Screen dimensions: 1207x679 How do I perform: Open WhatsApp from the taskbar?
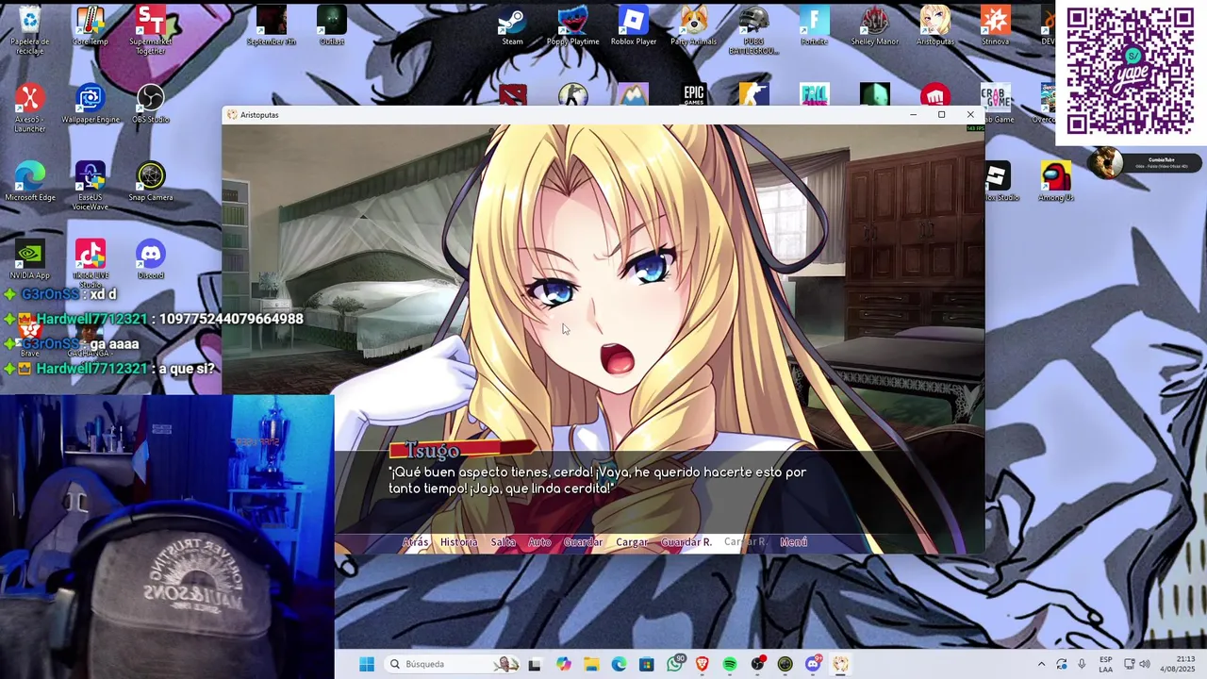[674, 664]
